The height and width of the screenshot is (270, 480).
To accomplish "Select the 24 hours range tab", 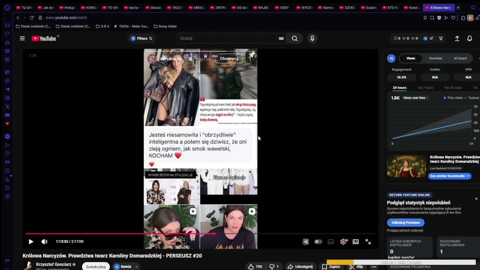I will coord(399,88).
